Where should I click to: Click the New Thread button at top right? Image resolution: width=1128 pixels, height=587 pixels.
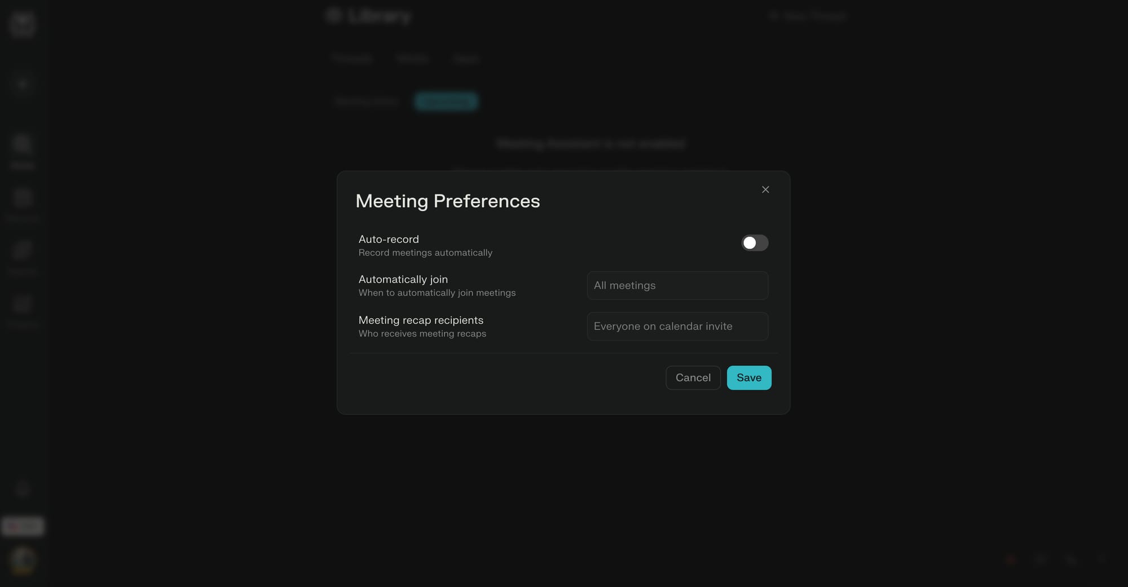[808, 16]
